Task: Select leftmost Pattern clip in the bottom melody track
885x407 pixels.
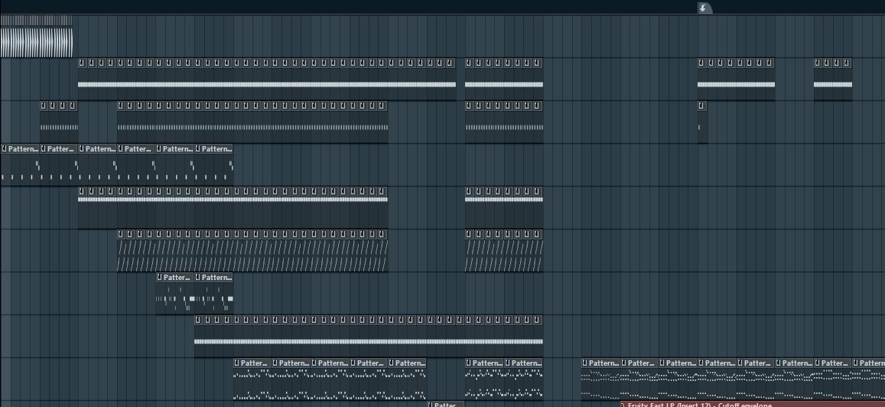Action: 252,379
